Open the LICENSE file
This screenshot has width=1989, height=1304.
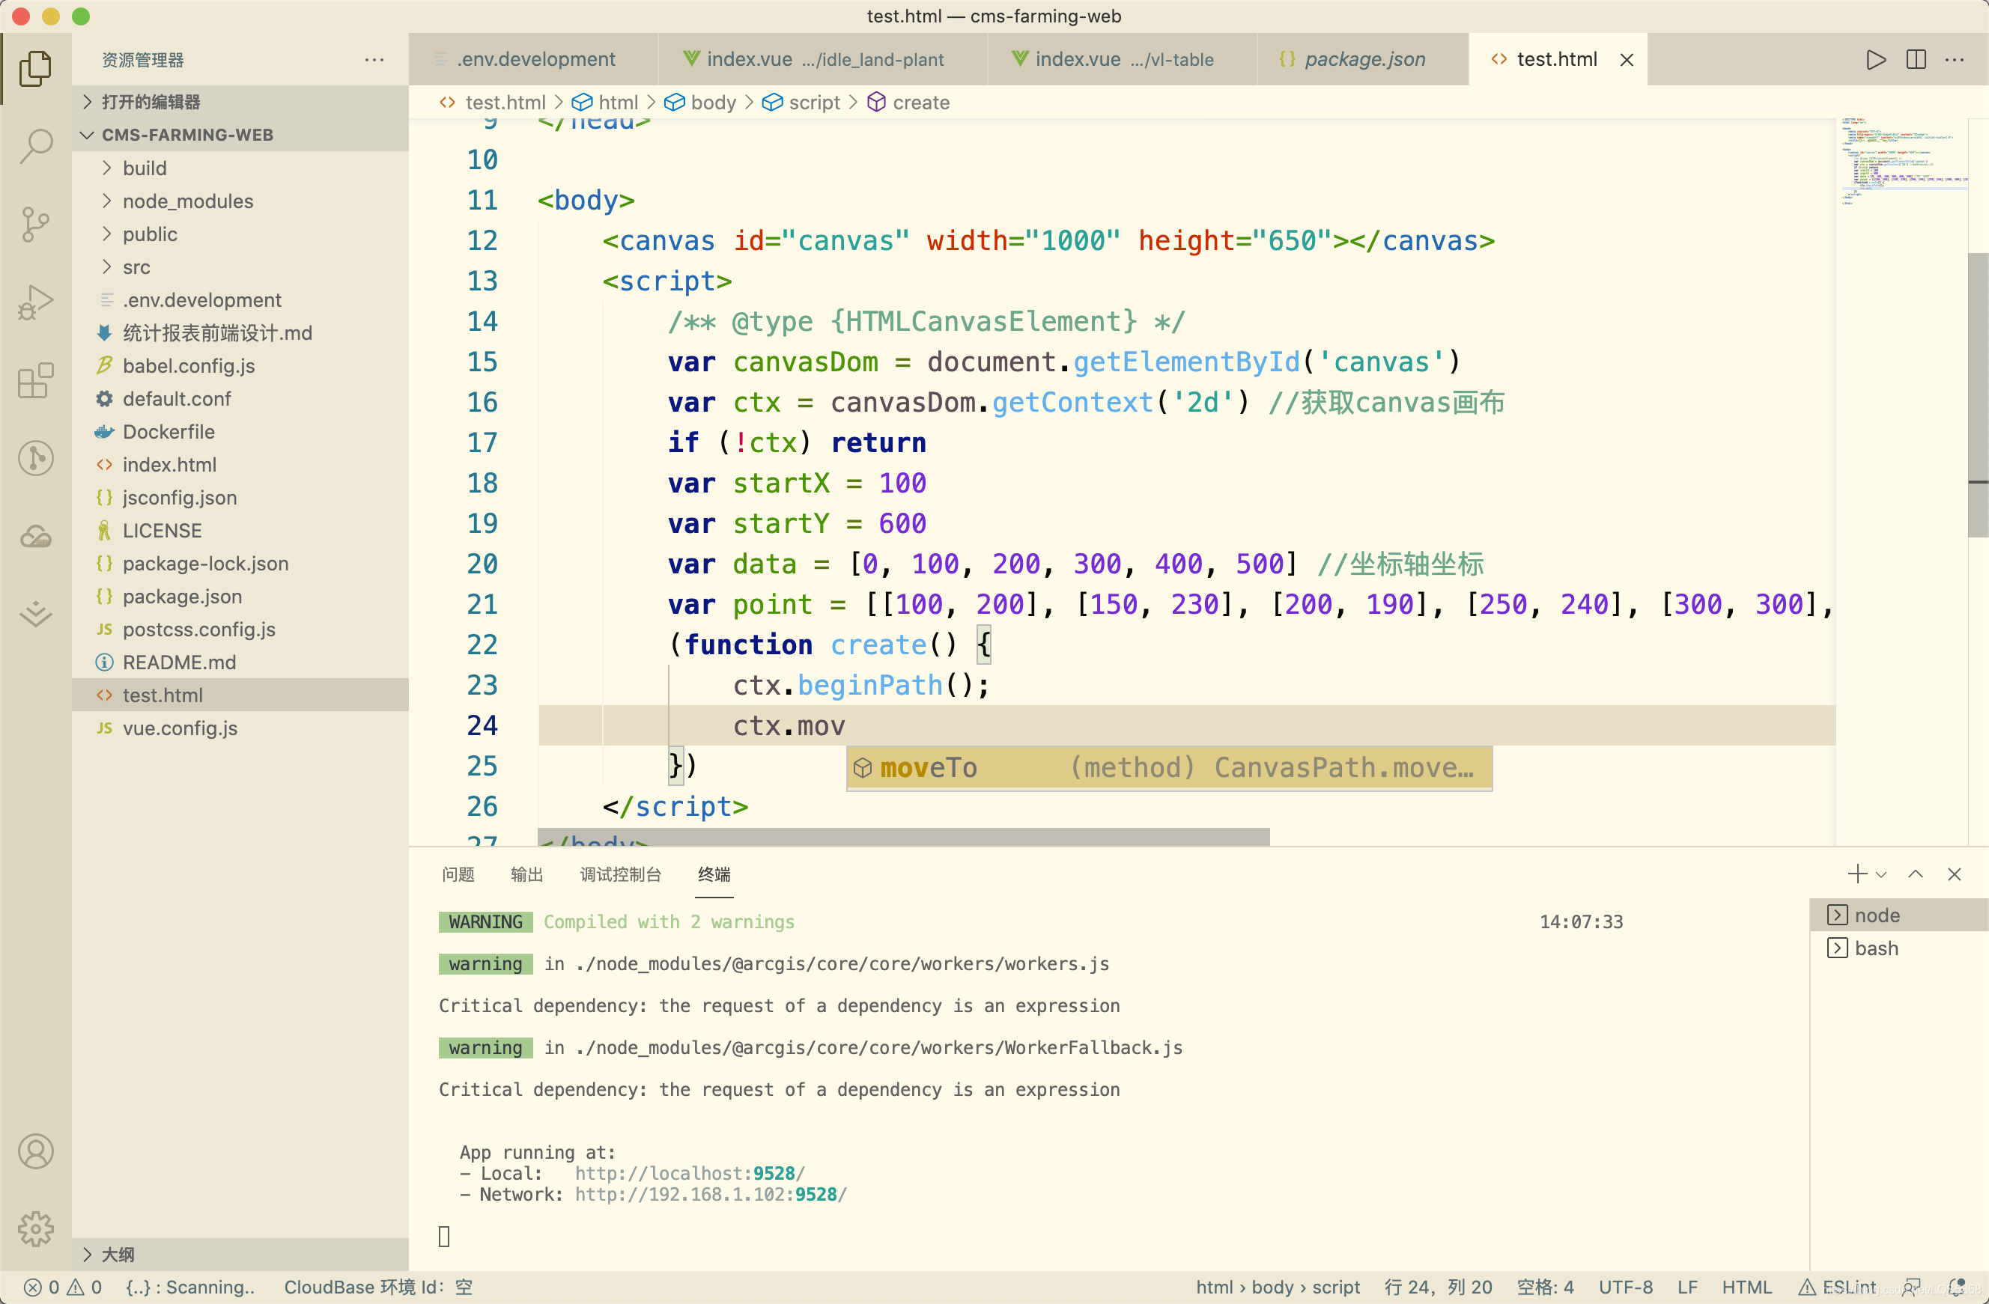coord(240,531)
